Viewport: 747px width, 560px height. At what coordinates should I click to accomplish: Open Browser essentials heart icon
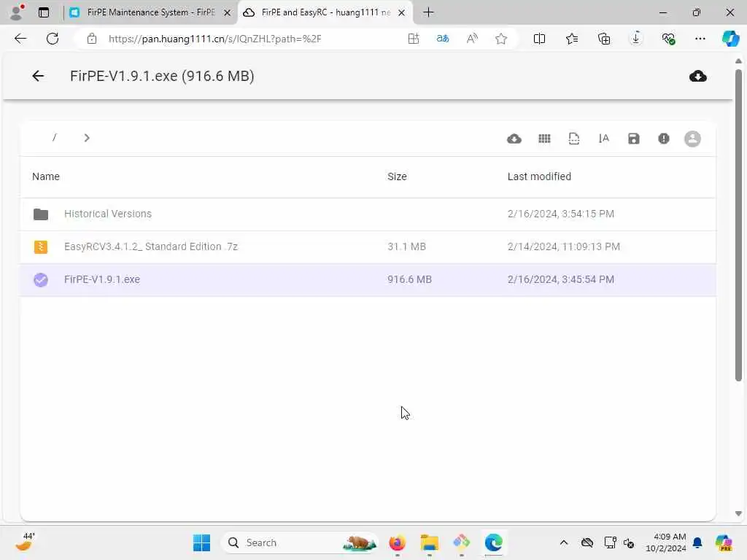pos(668,39)
